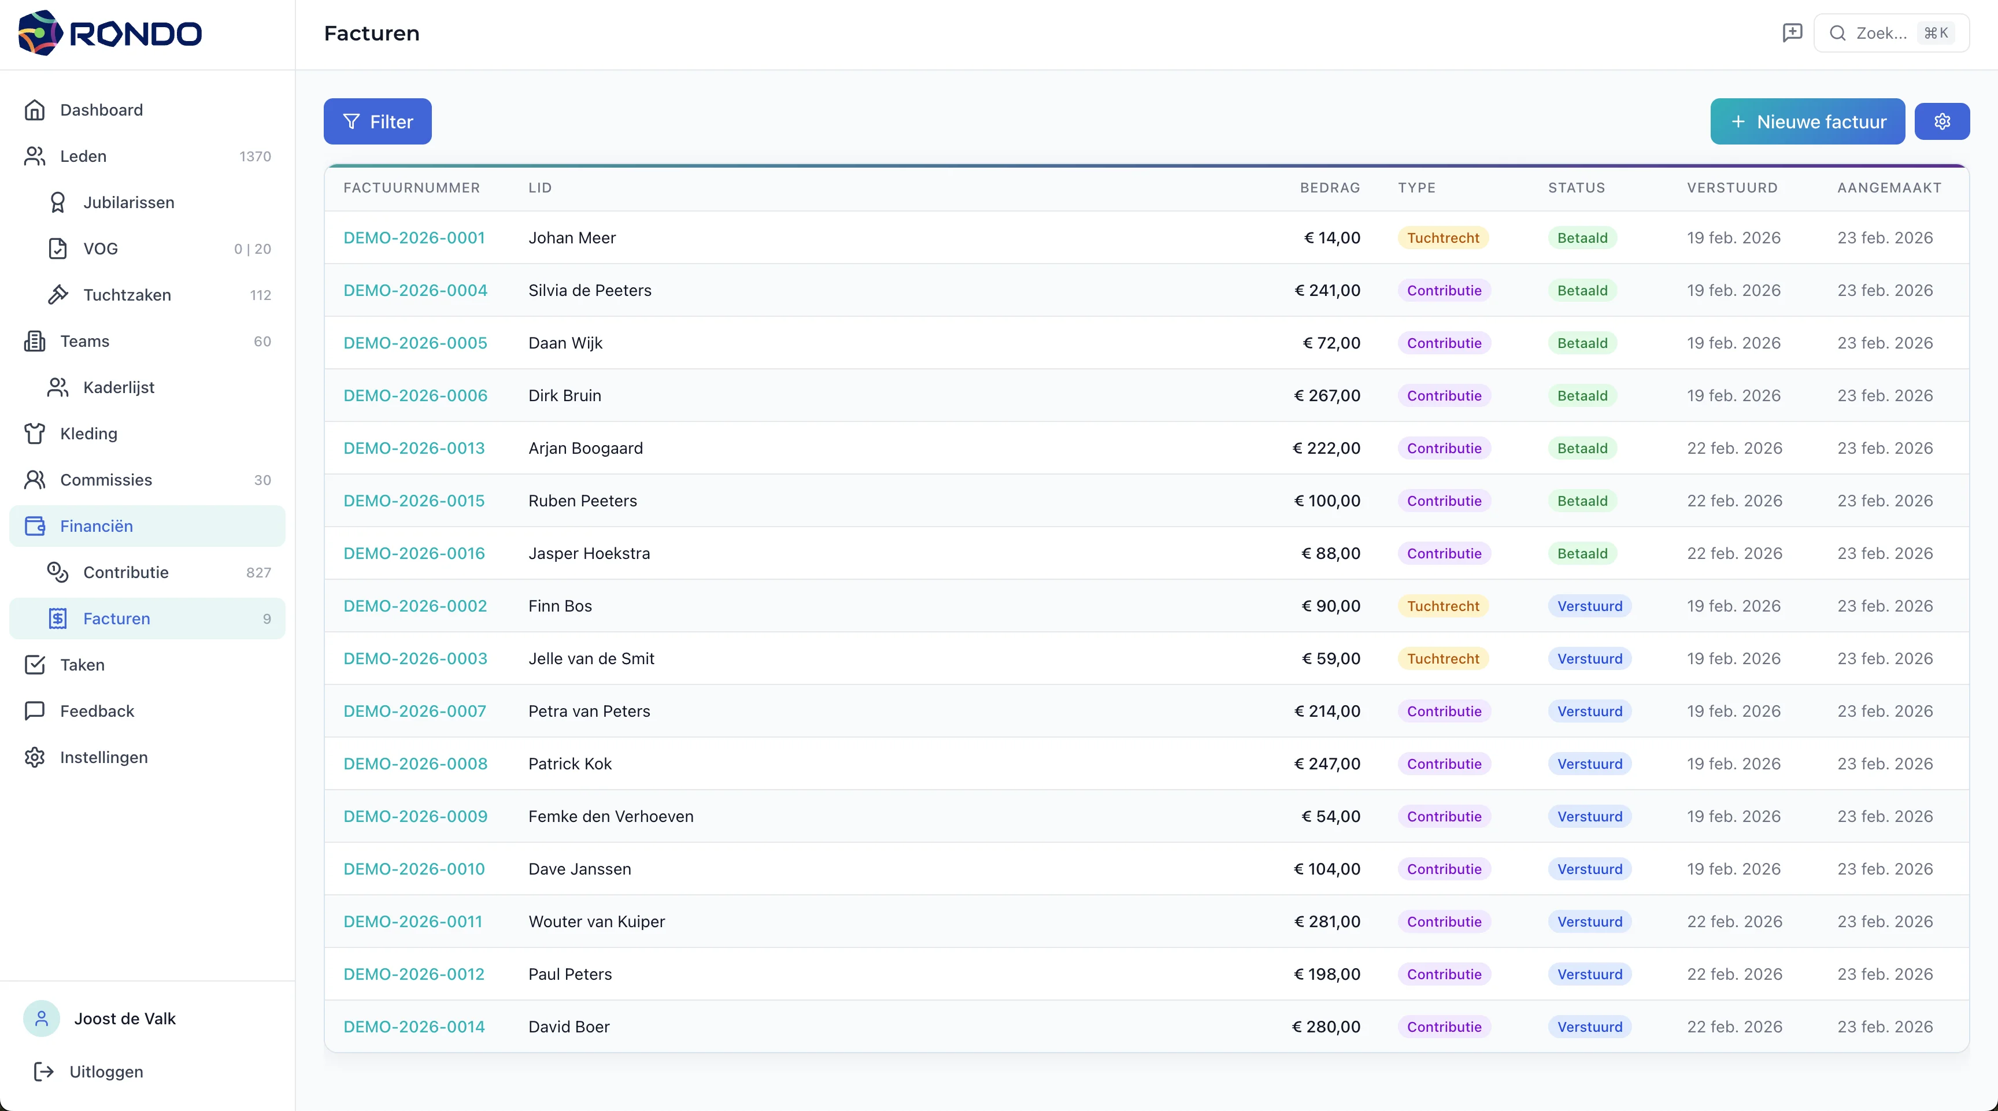Click the Rondo logo
This screenshot has height=1111, width=1998.
[110, 34]
